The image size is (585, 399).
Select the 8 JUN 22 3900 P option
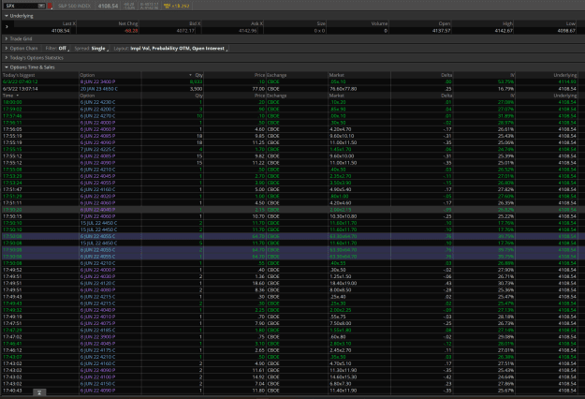click(97, 336)
